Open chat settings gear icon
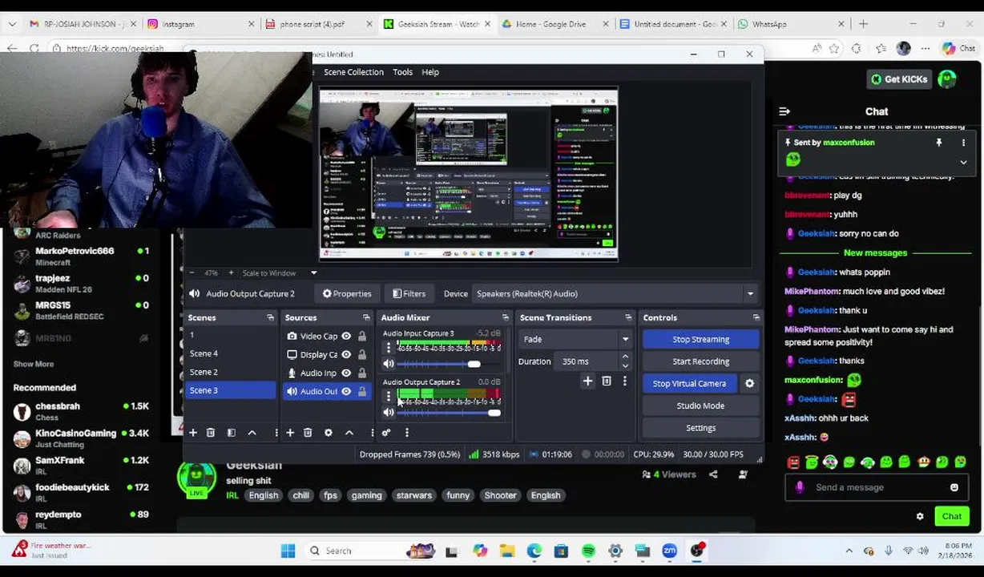The width and height of the screenshot is (984, 577). pyautogui.click(x=920, y=516)
